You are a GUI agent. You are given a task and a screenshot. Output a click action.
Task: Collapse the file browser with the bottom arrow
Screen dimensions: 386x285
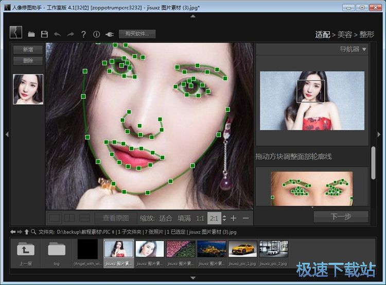coord(193,278)
